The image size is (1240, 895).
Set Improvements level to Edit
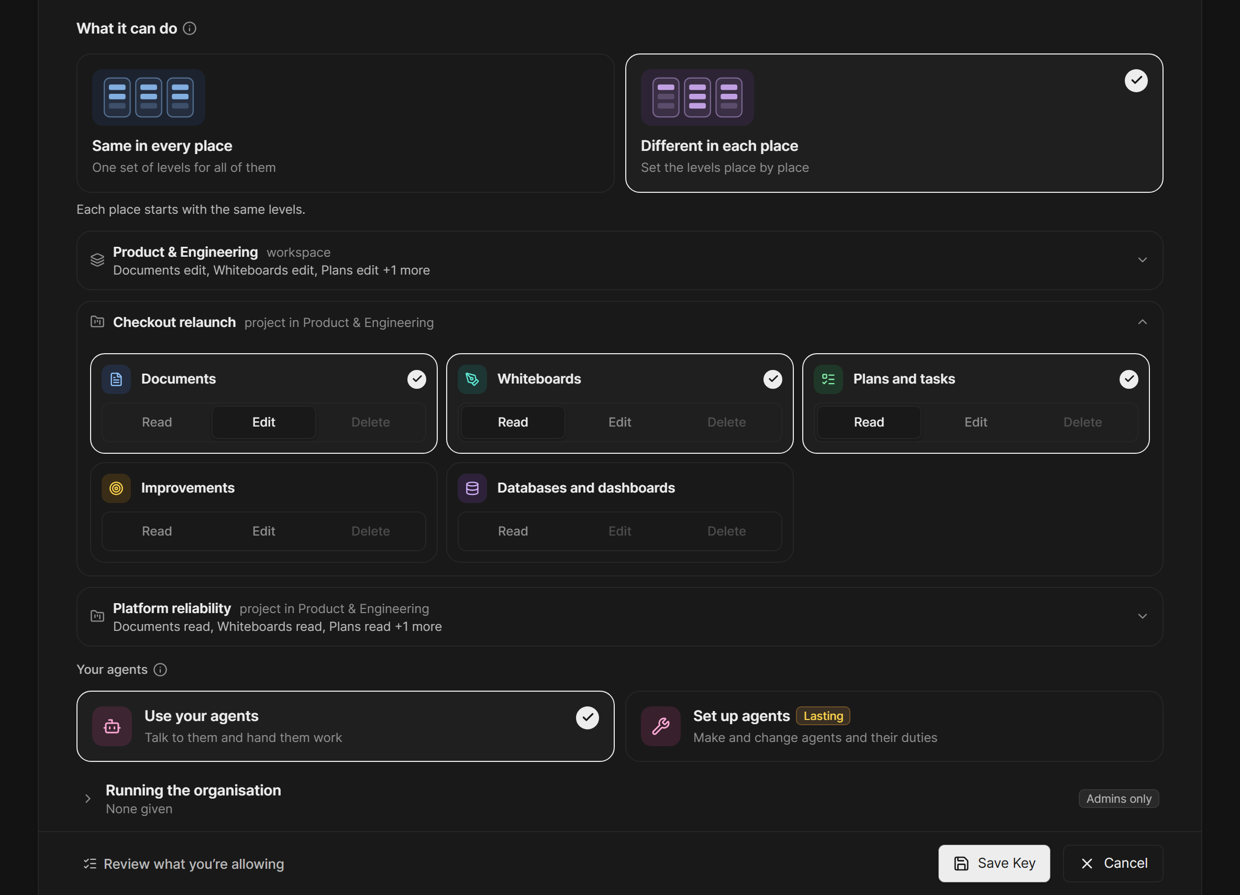pos(263,531)
